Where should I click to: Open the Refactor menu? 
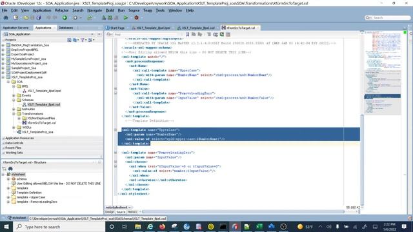(x=62, y=10)
